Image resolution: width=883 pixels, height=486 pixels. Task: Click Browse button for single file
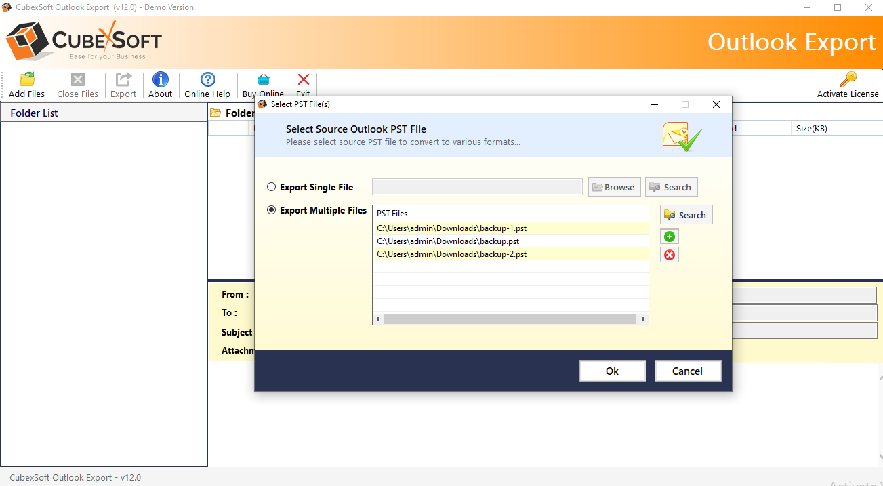[615, 187]
